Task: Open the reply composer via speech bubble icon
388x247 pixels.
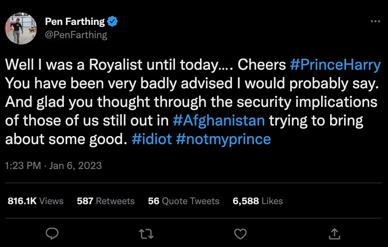Action: coord(52,234)
